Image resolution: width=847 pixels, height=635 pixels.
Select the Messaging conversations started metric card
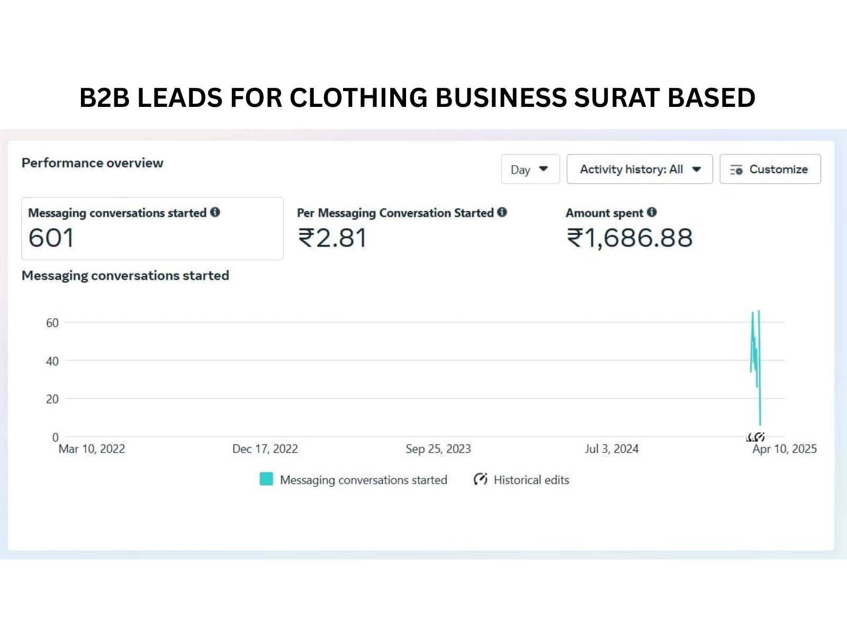pyautogui.click(x=152, y=229)
